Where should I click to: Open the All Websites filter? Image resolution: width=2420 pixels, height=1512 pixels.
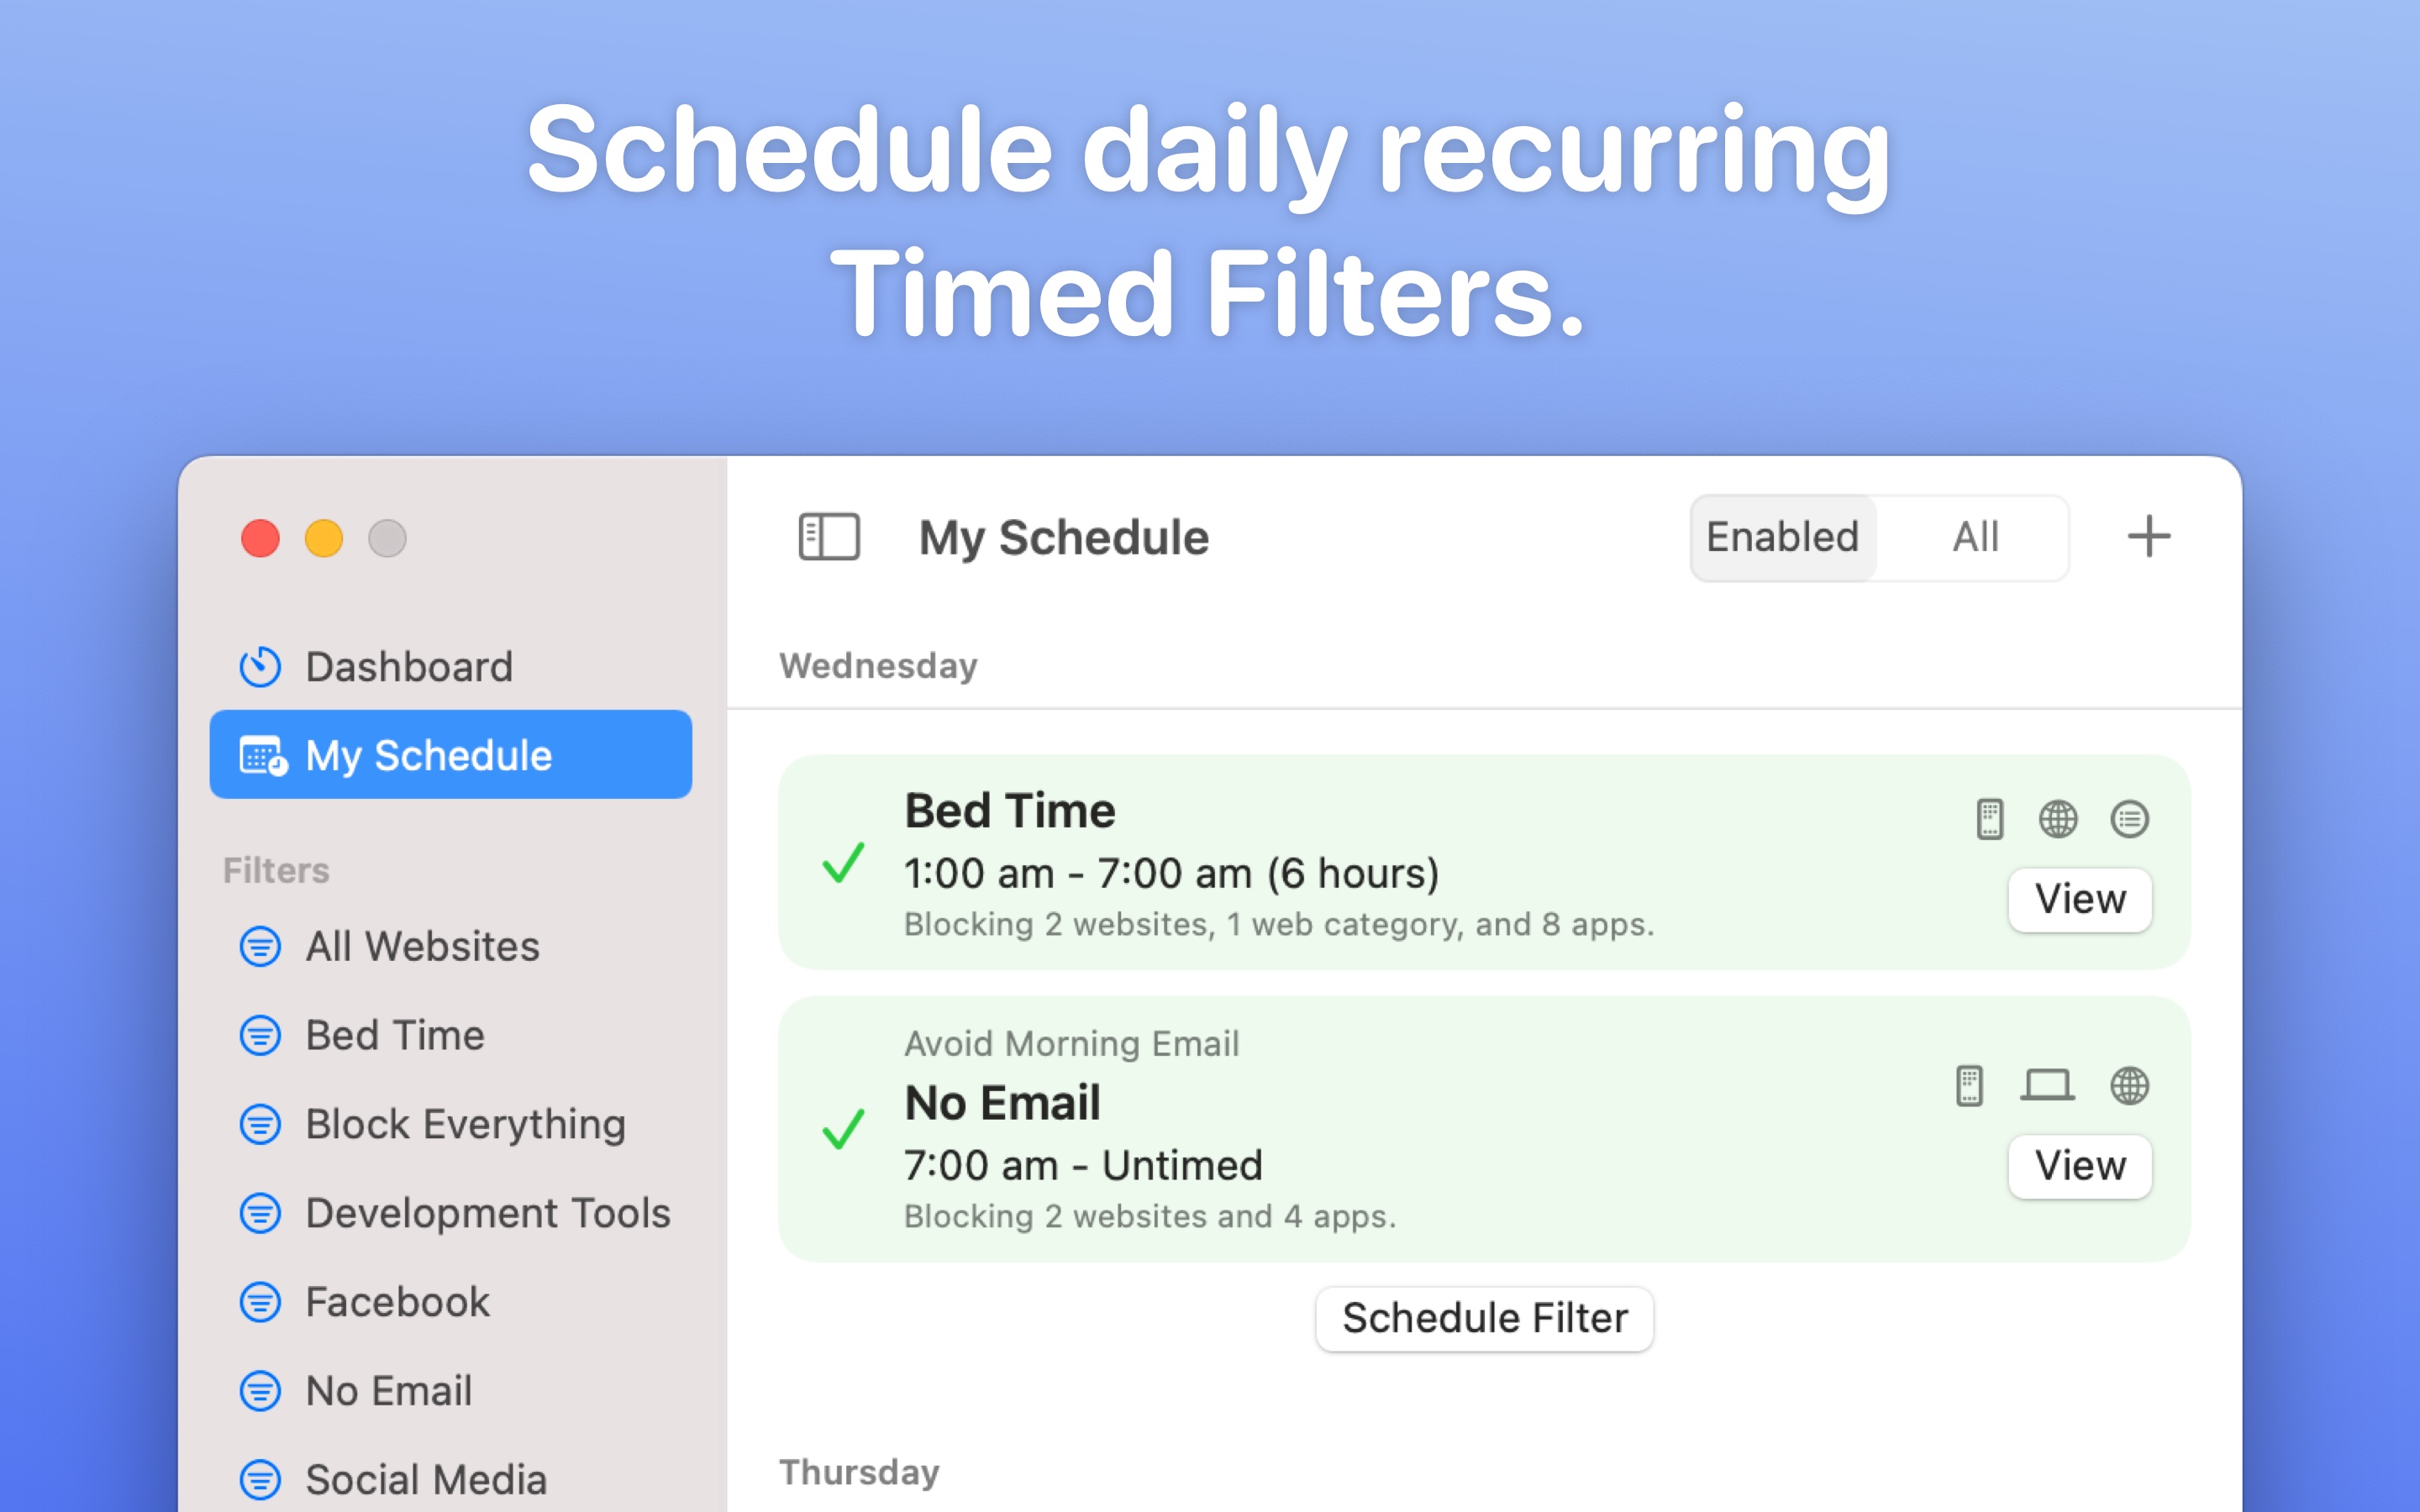pos(421,946)
